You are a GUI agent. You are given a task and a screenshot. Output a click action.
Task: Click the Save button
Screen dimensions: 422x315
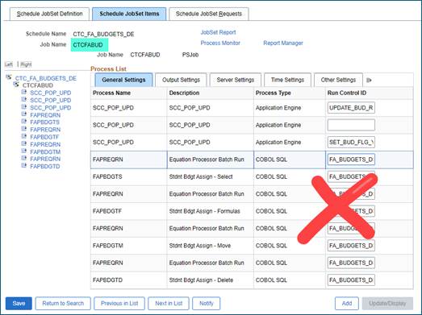[x=19, y=304]
